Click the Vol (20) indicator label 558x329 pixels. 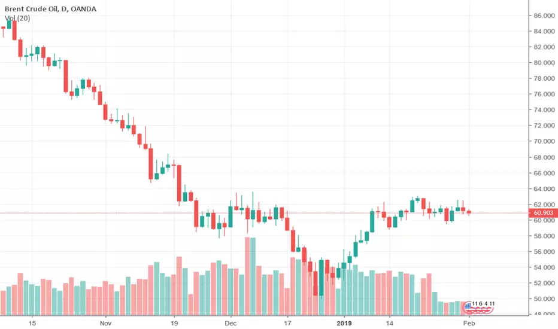click(17, 18)
